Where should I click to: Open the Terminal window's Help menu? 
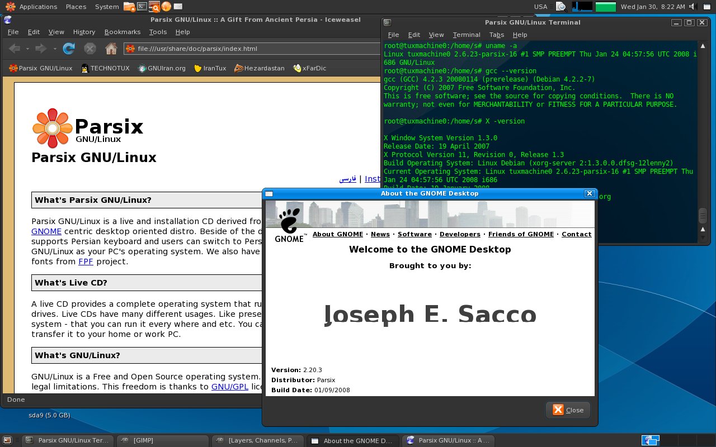pos(520,35)
